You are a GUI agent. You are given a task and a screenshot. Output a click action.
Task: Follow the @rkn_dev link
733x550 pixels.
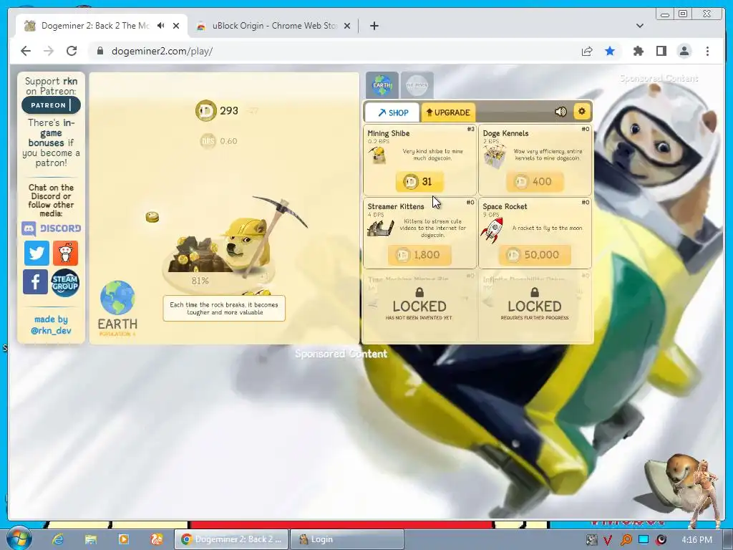[51, 331]
